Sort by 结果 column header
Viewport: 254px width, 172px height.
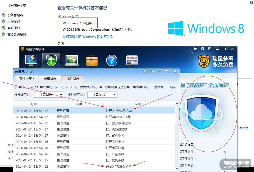[x=138, y=104]
